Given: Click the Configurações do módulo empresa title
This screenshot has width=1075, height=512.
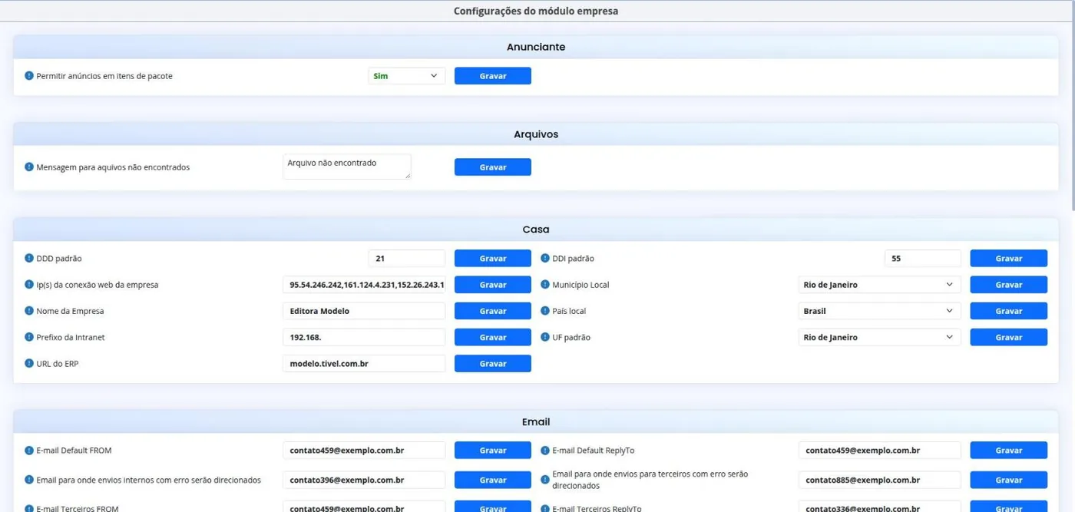Looking at the screenshot, I should 536,11.
